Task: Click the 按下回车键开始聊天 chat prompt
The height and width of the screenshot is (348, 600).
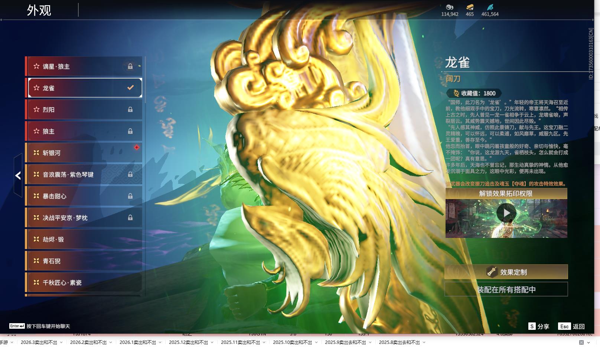Action: tap(48, 326)
